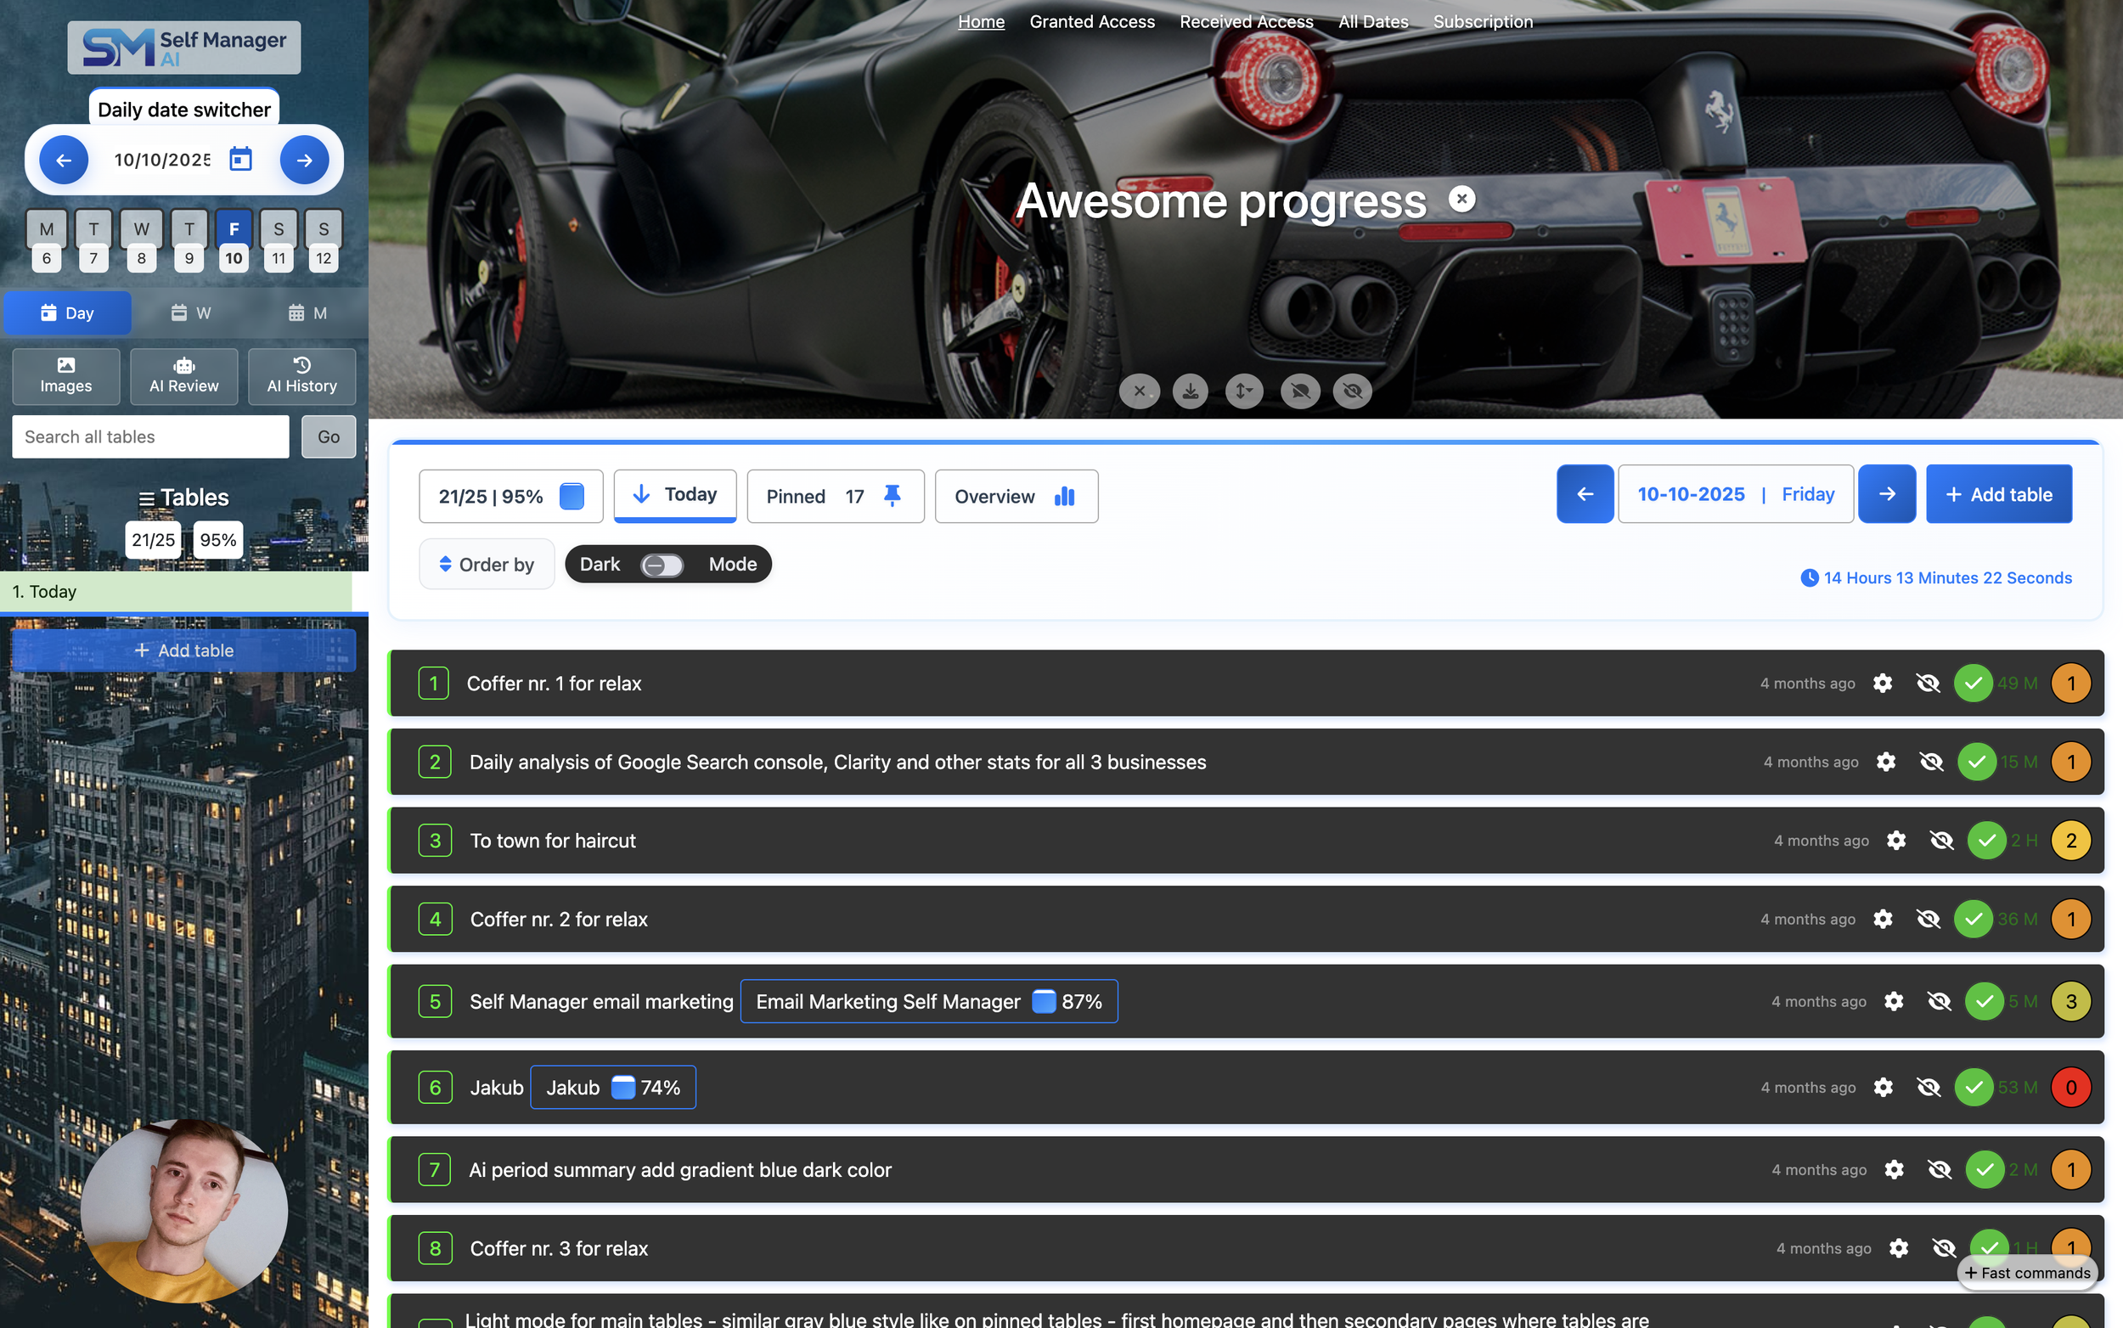Toggle the checkbox next to 21/25 95%
2123x1328 pixels.
click(x=572, y=495)
